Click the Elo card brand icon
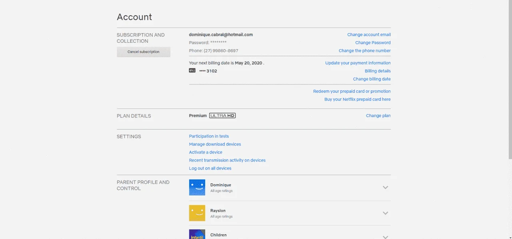 pos(192,71)
